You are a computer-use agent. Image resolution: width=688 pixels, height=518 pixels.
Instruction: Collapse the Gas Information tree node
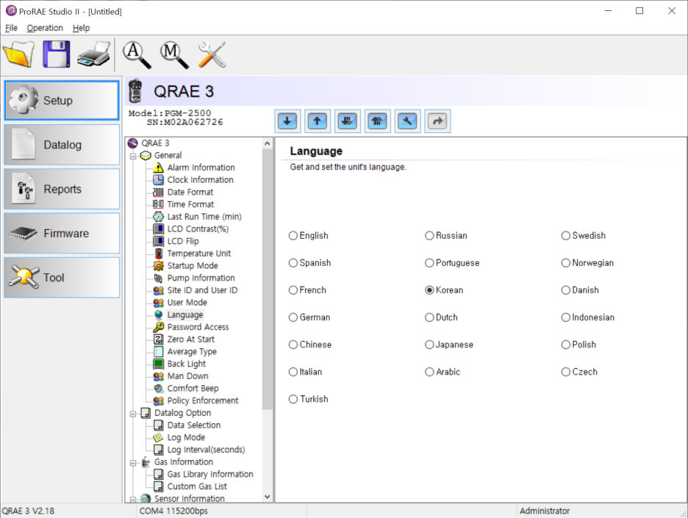(133, 462)
